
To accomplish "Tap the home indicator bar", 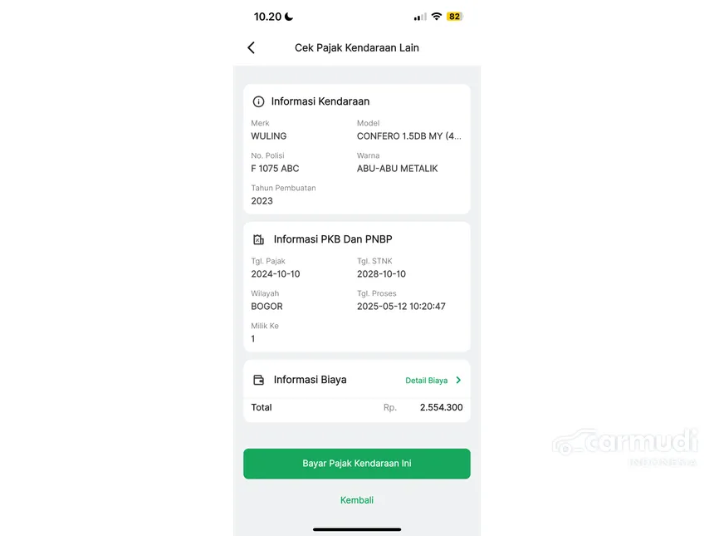I will tap(356, 529).
